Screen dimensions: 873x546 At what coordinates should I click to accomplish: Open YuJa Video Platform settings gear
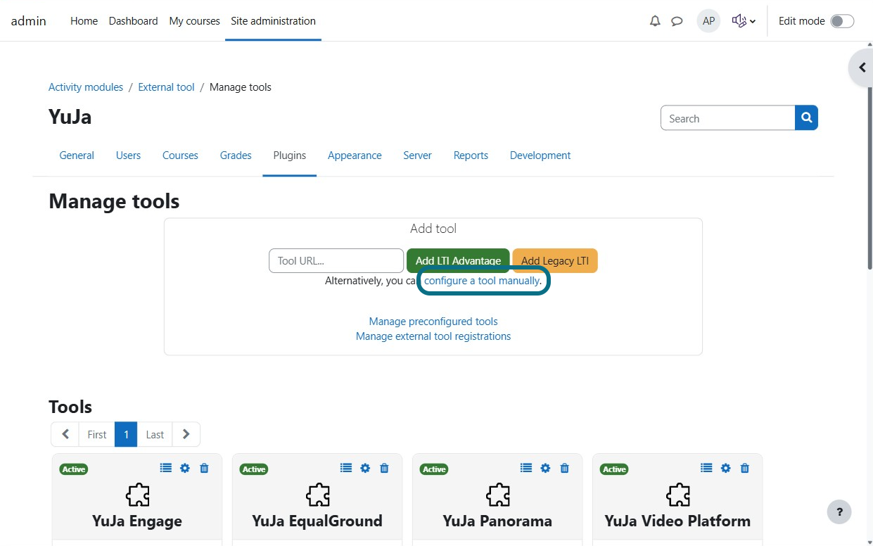coord(725,468)
